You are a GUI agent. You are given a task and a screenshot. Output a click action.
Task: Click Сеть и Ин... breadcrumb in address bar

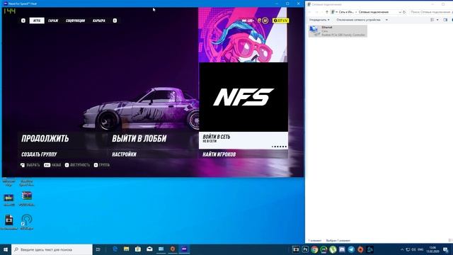346,12
